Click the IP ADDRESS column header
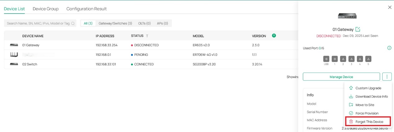The image size is (394, 132). click(x=105, y=36)
